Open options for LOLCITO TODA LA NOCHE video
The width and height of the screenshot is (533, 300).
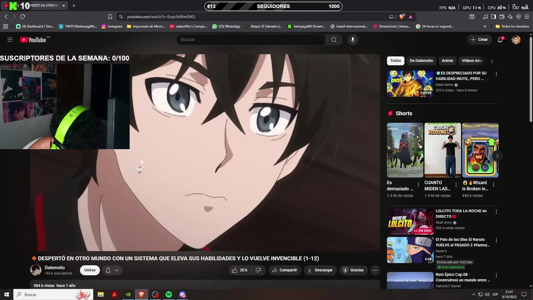[x=496, y=212]
